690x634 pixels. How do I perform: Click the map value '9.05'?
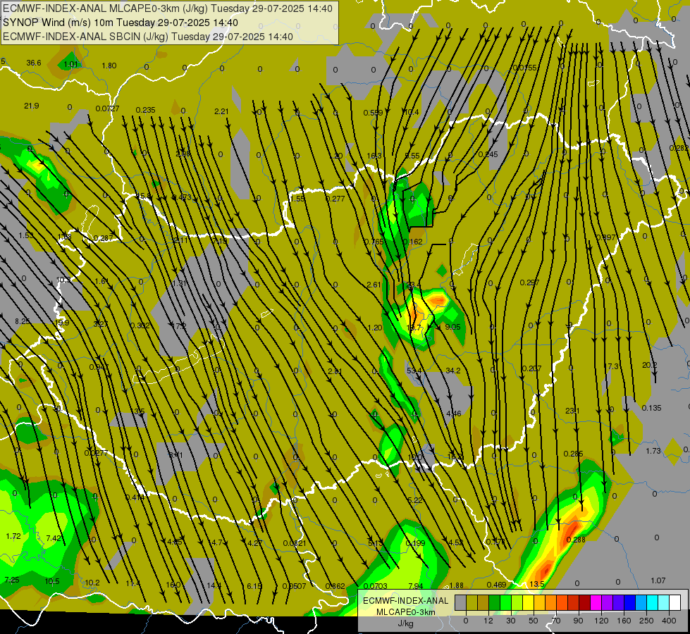[x=452, y=327]
